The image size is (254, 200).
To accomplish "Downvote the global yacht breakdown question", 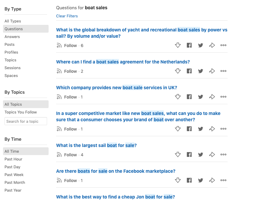I will click(178, 46).
